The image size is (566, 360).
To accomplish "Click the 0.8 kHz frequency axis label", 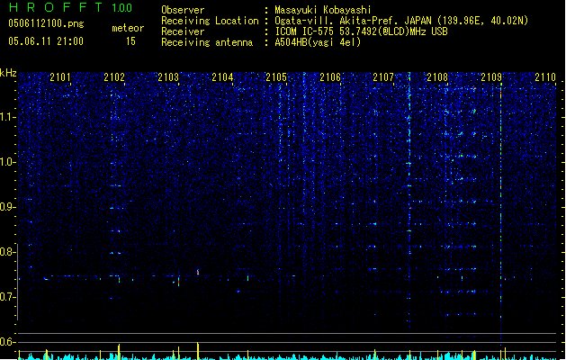I will (x=7, y=252).
